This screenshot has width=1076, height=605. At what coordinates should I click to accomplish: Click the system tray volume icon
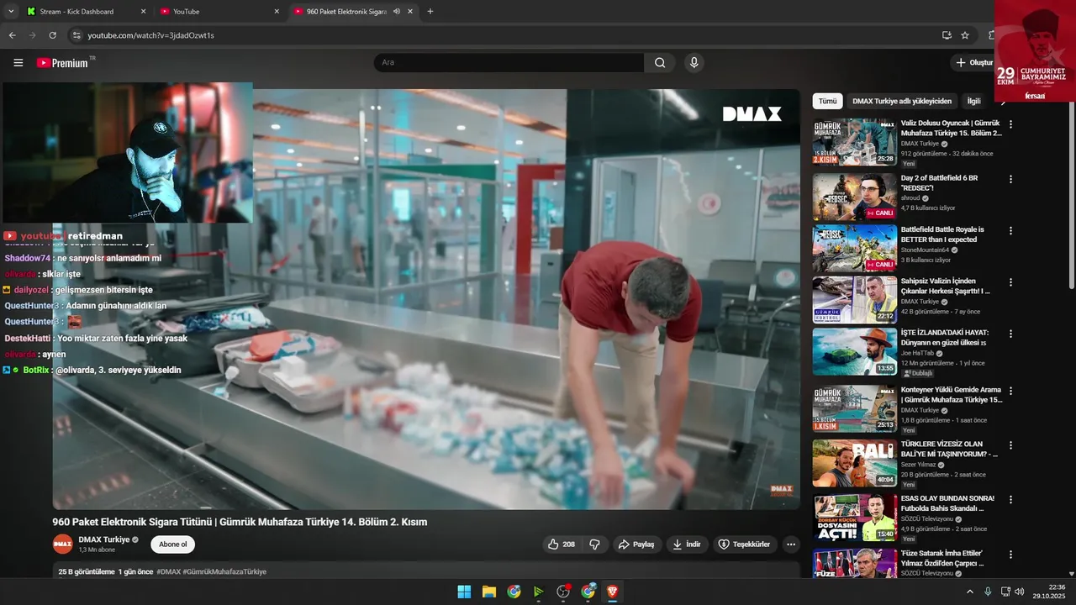[1019, 592]
